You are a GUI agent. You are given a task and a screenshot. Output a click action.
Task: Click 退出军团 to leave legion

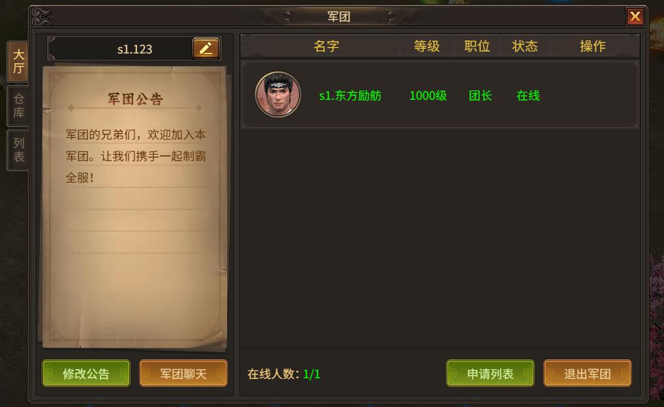[x=588, y=373]
